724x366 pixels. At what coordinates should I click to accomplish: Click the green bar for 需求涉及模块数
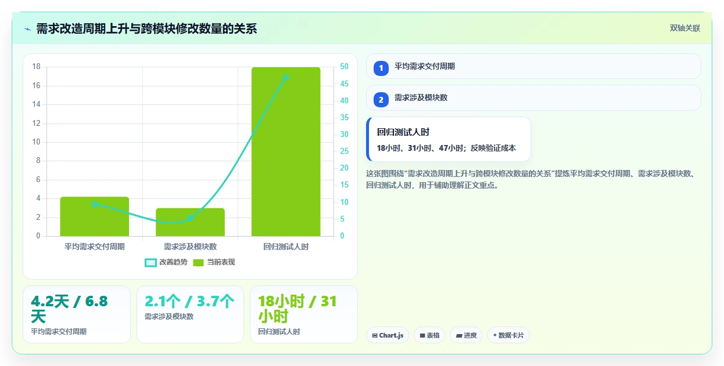pyautogui.click(x=190, y=222)
